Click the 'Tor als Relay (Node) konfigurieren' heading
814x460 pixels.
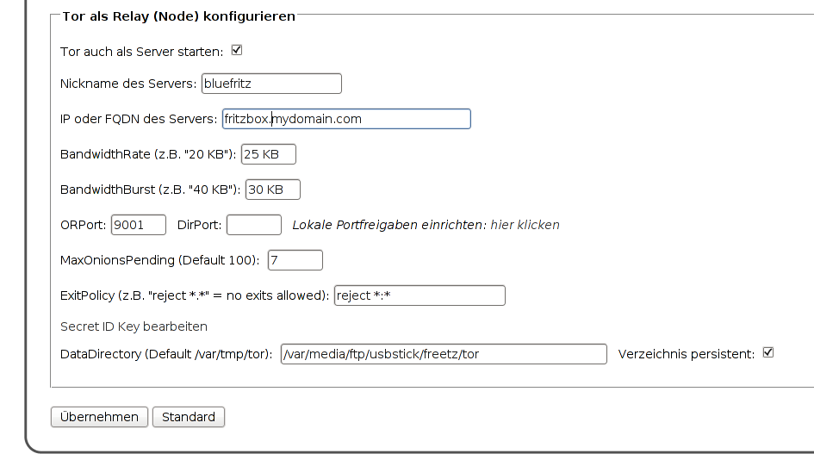178,16
